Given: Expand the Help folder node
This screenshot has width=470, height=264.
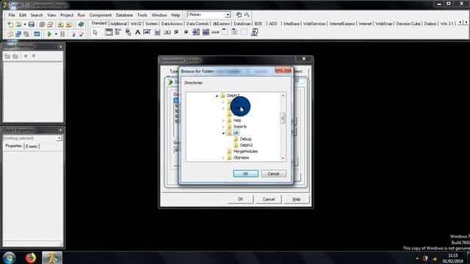Looking at the screenshot, I should (x=223, y=120).
